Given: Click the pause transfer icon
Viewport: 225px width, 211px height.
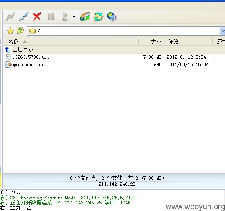Looking at the screenshot, I should pyautogui.click(x=51, y=17).
